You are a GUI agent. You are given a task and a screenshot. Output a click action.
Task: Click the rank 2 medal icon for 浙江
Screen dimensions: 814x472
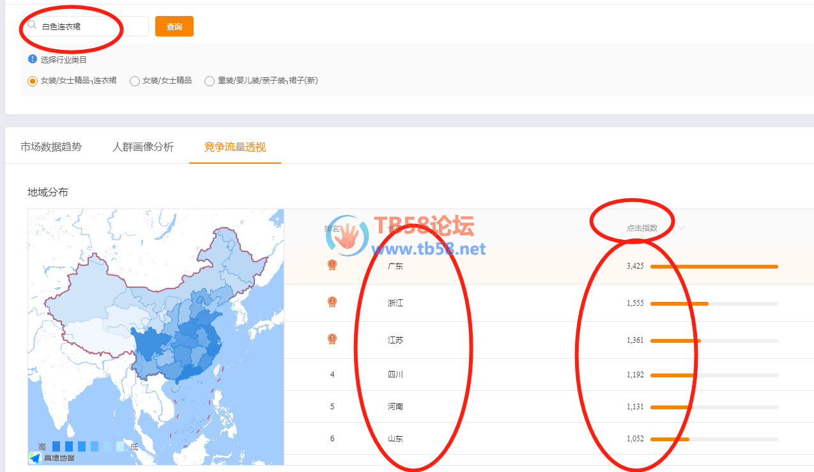[x=332, y=302]
